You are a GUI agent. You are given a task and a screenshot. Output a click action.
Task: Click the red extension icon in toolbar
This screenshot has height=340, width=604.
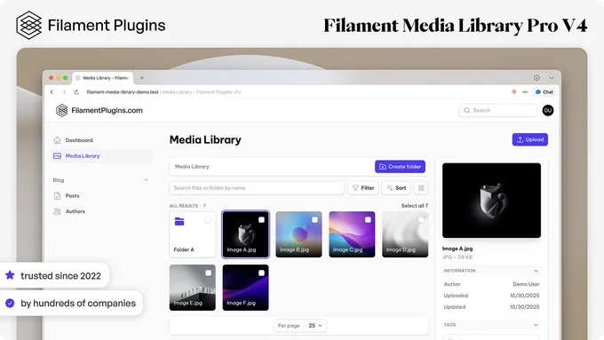(x=513, y=92)
